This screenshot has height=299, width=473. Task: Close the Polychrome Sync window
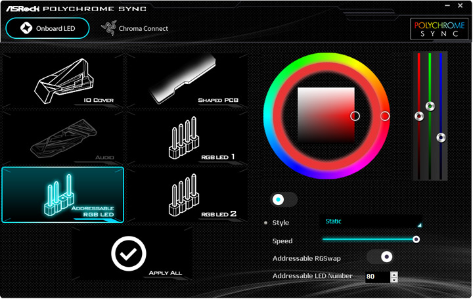coord(461,5)
